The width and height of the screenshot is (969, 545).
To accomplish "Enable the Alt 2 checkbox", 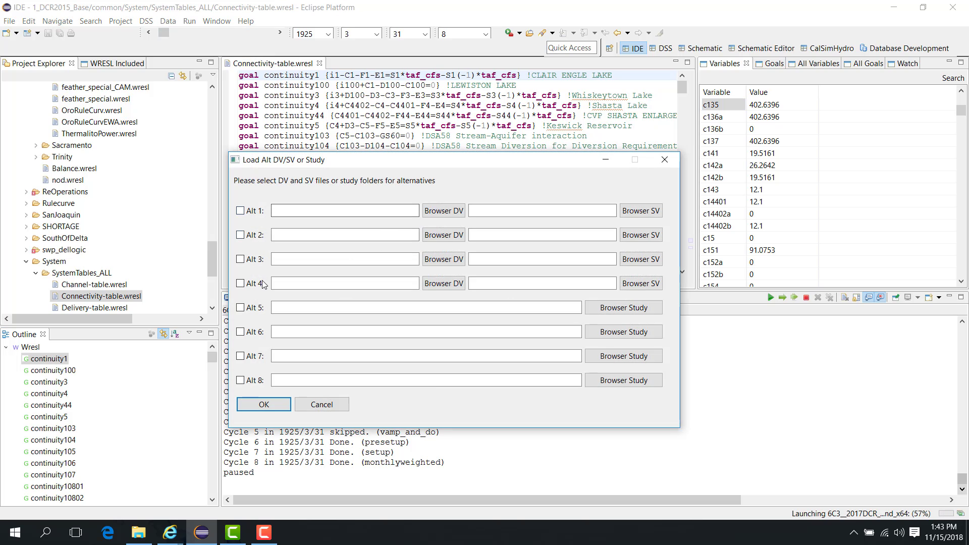I will 240,235.
